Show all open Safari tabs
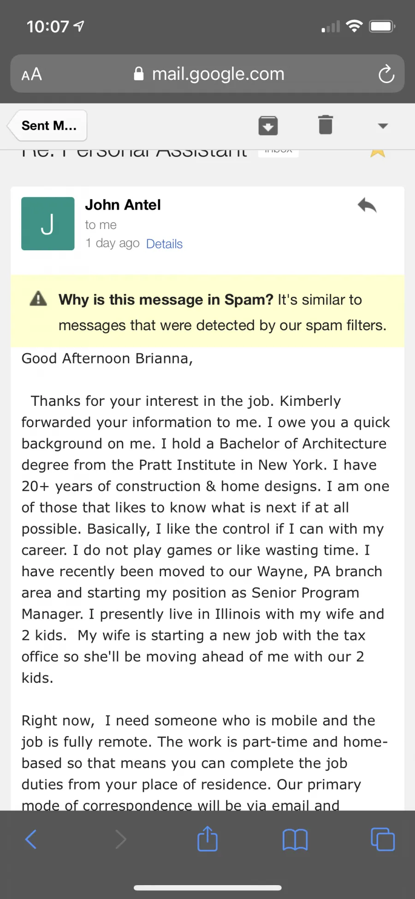The height and width of the screenshot is (899, 415). click(x=383, y=839)
